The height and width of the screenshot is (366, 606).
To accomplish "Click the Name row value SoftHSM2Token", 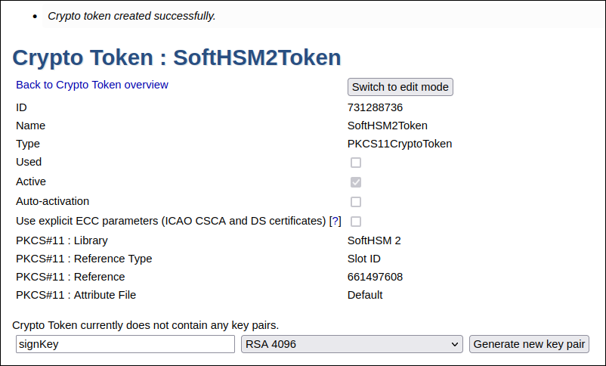I will [x=388, y=126].
